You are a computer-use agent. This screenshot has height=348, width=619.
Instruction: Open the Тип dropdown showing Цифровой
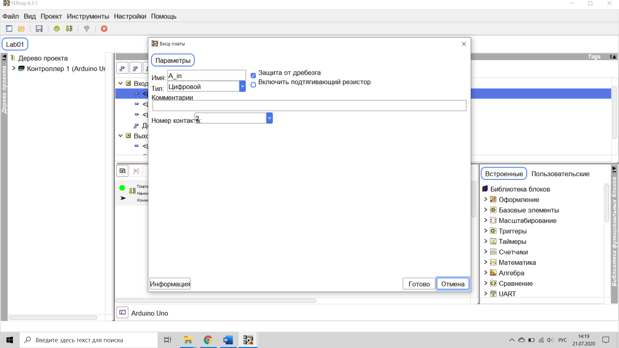tap(242, 86)
